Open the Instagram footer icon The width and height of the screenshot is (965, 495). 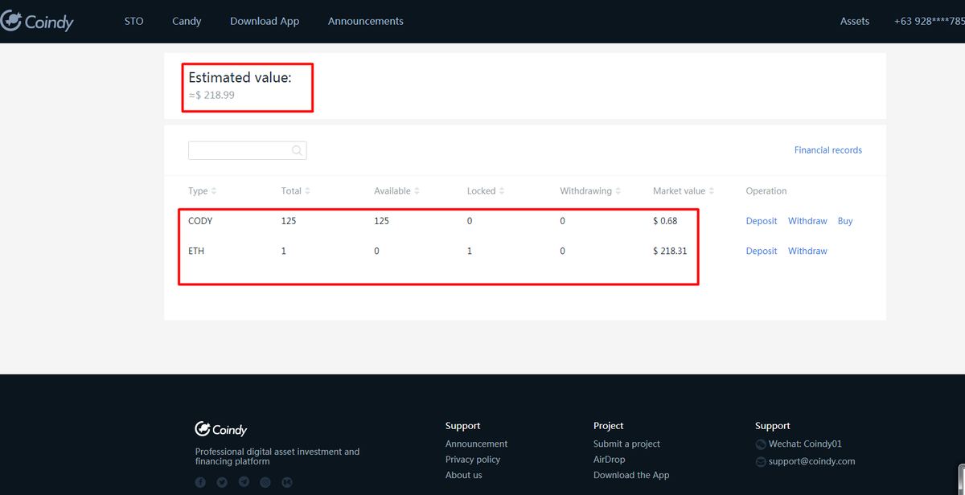(265, 482)
